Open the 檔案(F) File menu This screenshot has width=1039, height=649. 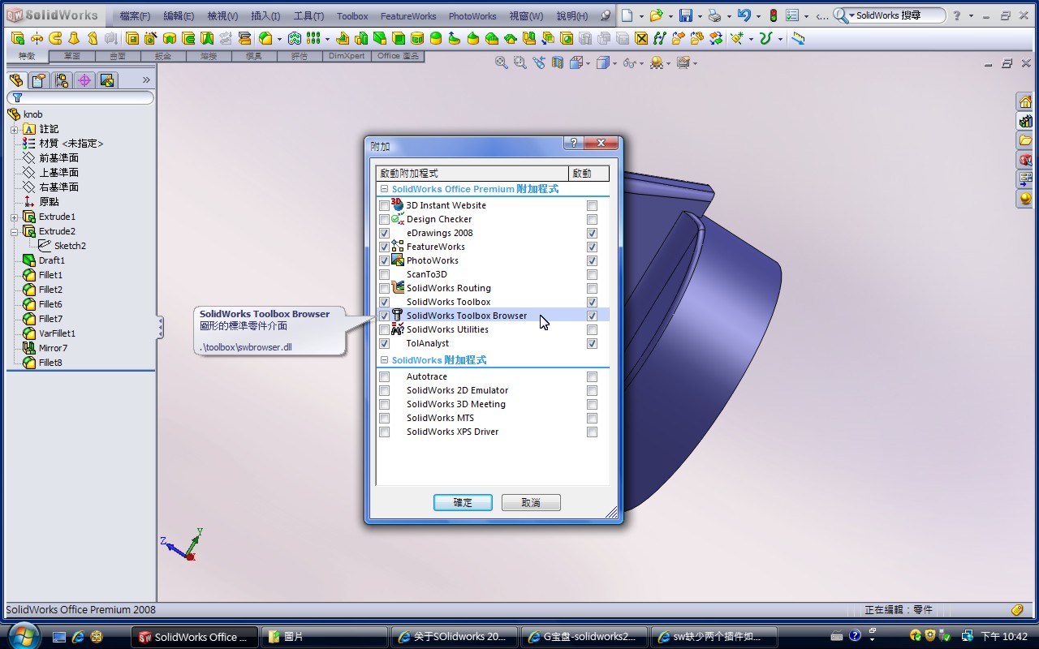[x=135, y=16]
